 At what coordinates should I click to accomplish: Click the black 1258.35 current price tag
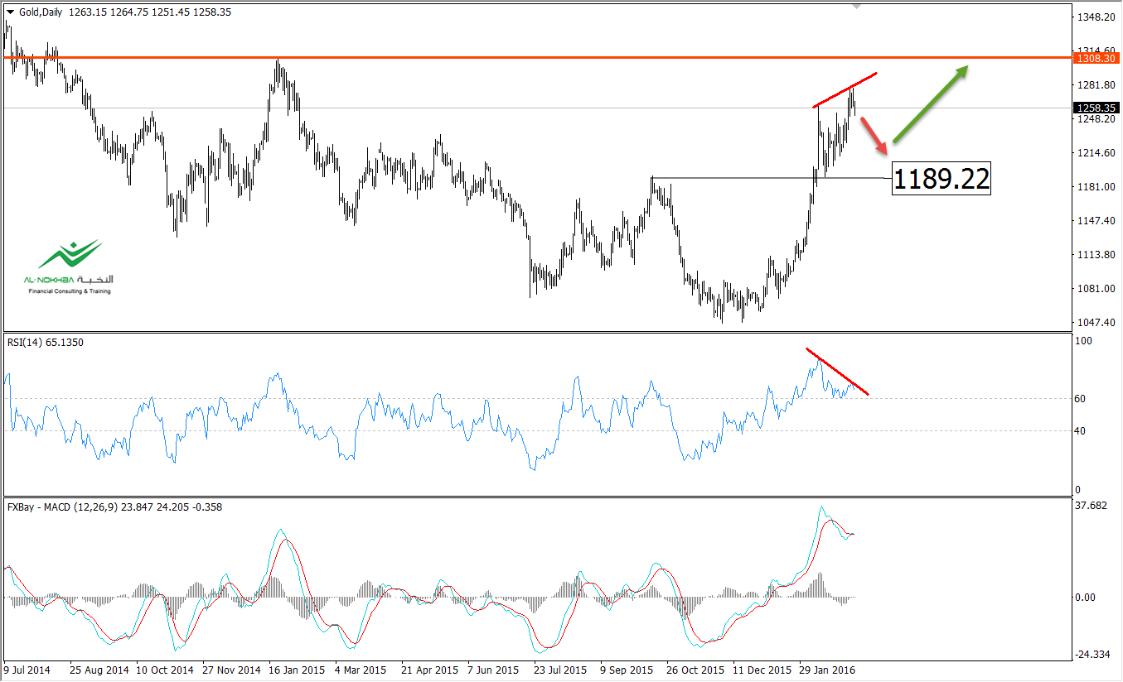tap(1096, 108)
